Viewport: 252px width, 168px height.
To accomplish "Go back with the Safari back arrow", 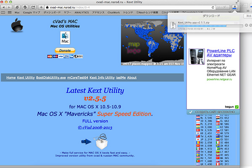I will (3, 8).
